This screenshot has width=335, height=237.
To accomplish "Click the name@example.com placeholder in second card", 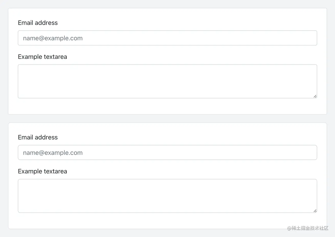I will (53, 153).
